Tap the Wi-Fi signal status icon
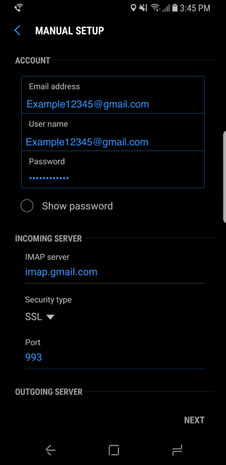Screen dimensions: 226x465 click(x=155, y=8)
